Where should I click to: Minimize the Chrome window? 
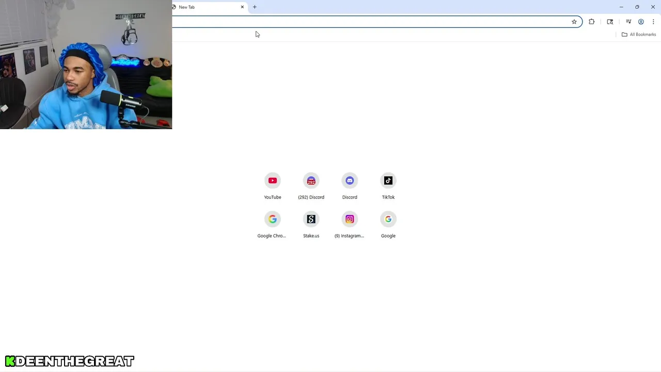coord(621,7)
